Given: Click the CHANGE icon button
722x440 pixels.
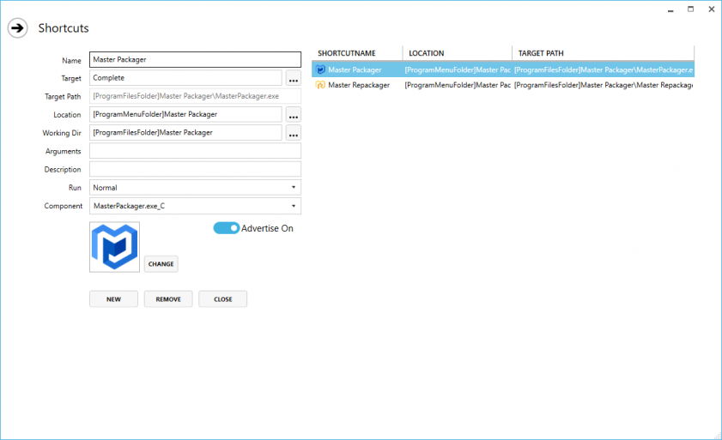Looking at the screenshot, I should click(x=161, y=264).
